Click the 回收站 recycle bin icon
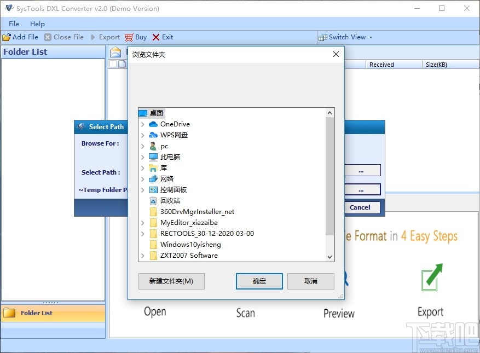The width and height of the screenshot is (480, 353). 153,200
